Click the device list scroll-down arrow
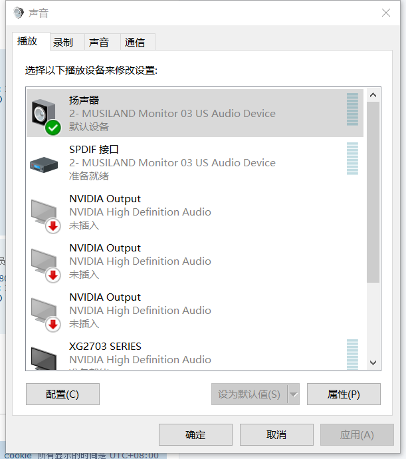 pos(373,363)
